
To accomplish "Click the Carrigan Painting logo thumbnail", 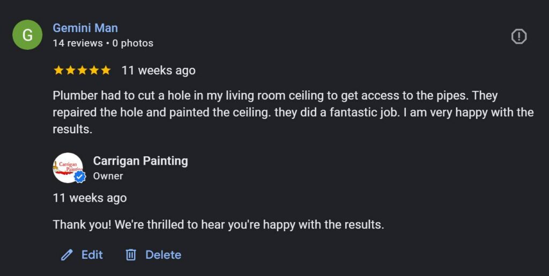I will (x=66, y=166).
